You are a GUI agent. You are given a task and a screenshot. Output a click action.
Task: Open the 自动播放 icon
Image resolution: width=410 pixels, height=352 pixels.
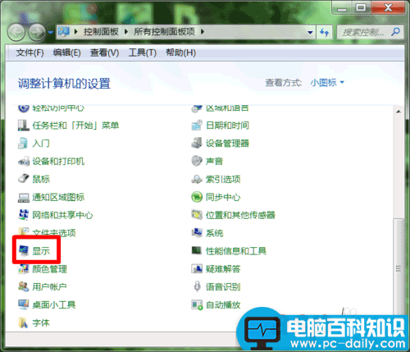[197, 304]
